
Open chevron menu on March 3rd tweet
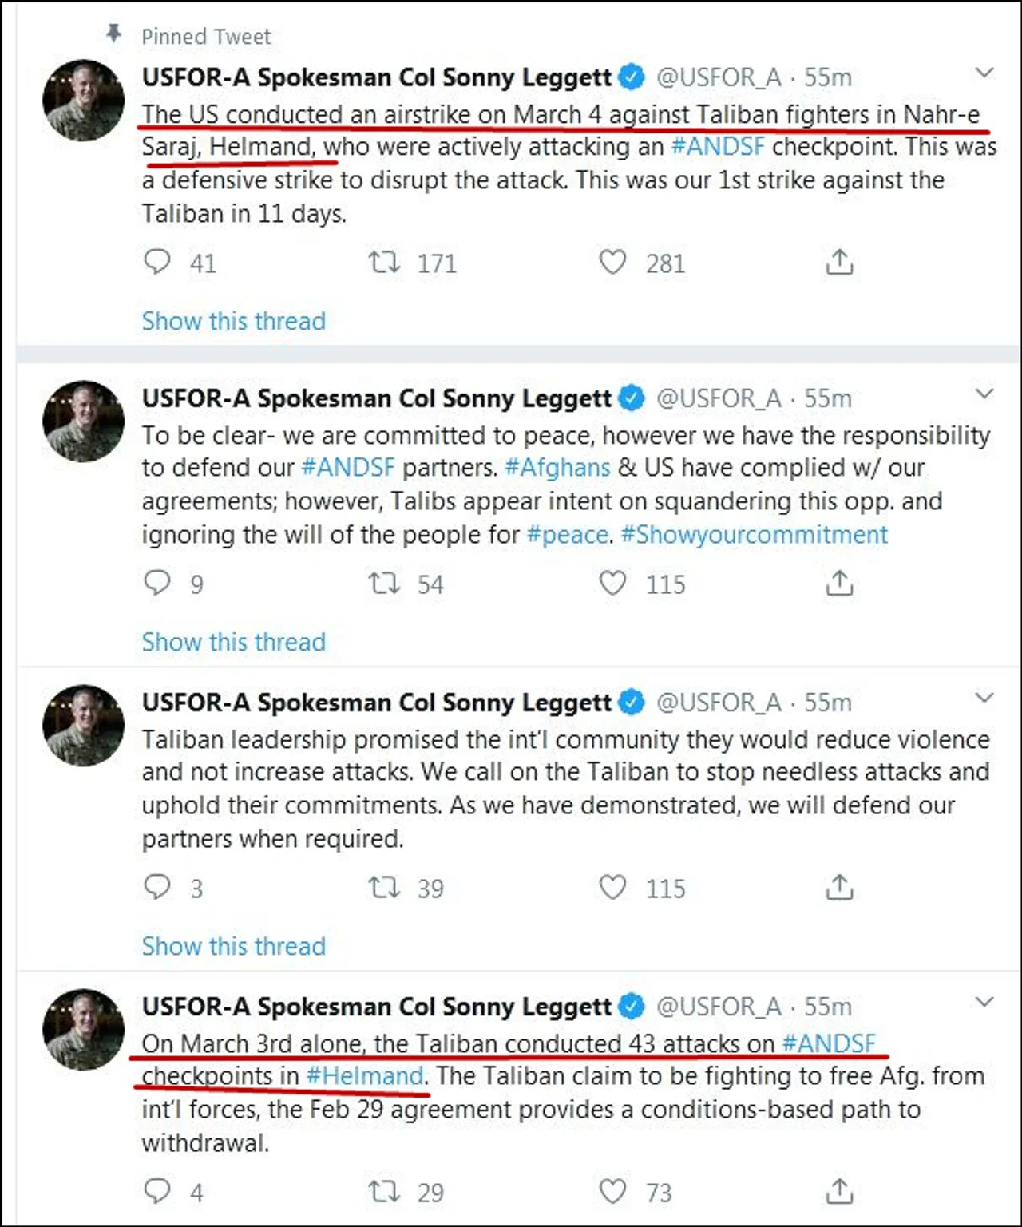tap(984, 1002)
